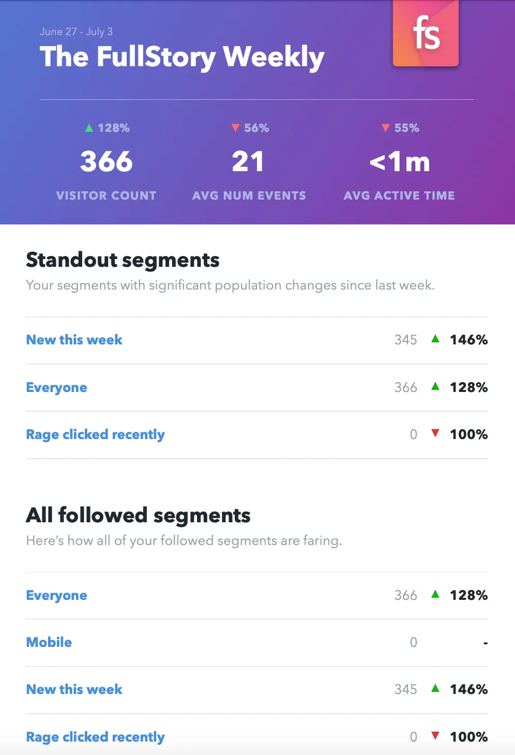Screen dimensions: 515x755
Task: Click the red down arrow beside 56% events
Action: [236, 127]
